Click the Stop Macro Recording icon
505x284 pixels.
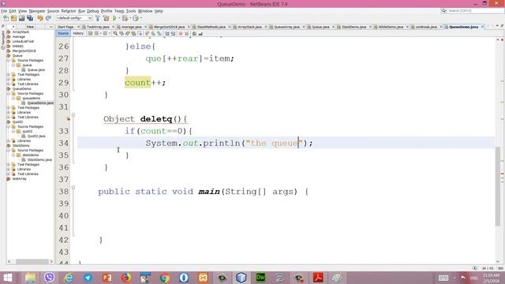point(186,33)
